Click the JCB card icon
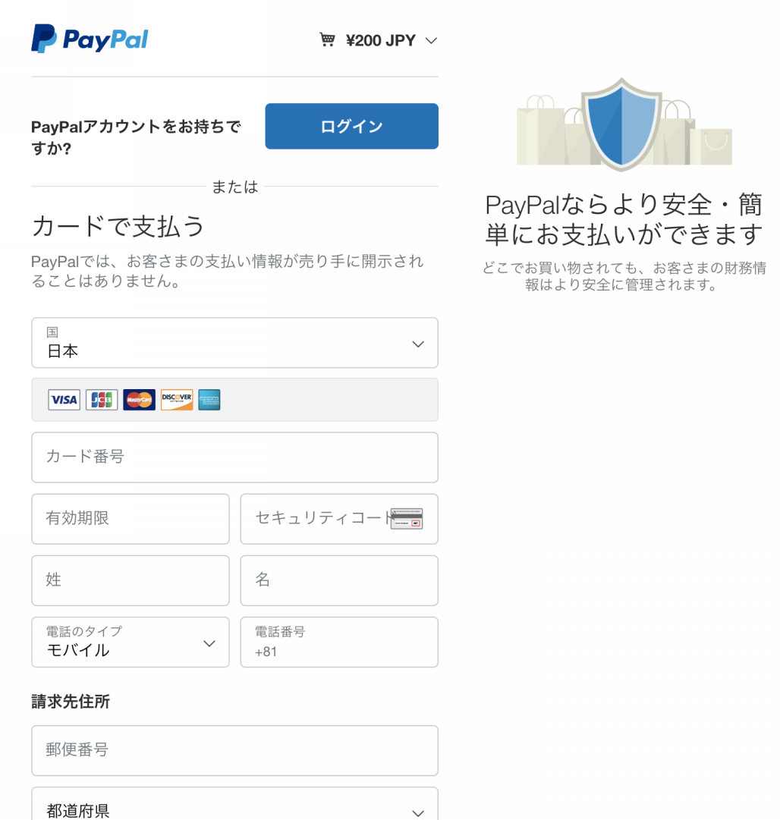Screen dimensions: 780x820 click(102, 400)
